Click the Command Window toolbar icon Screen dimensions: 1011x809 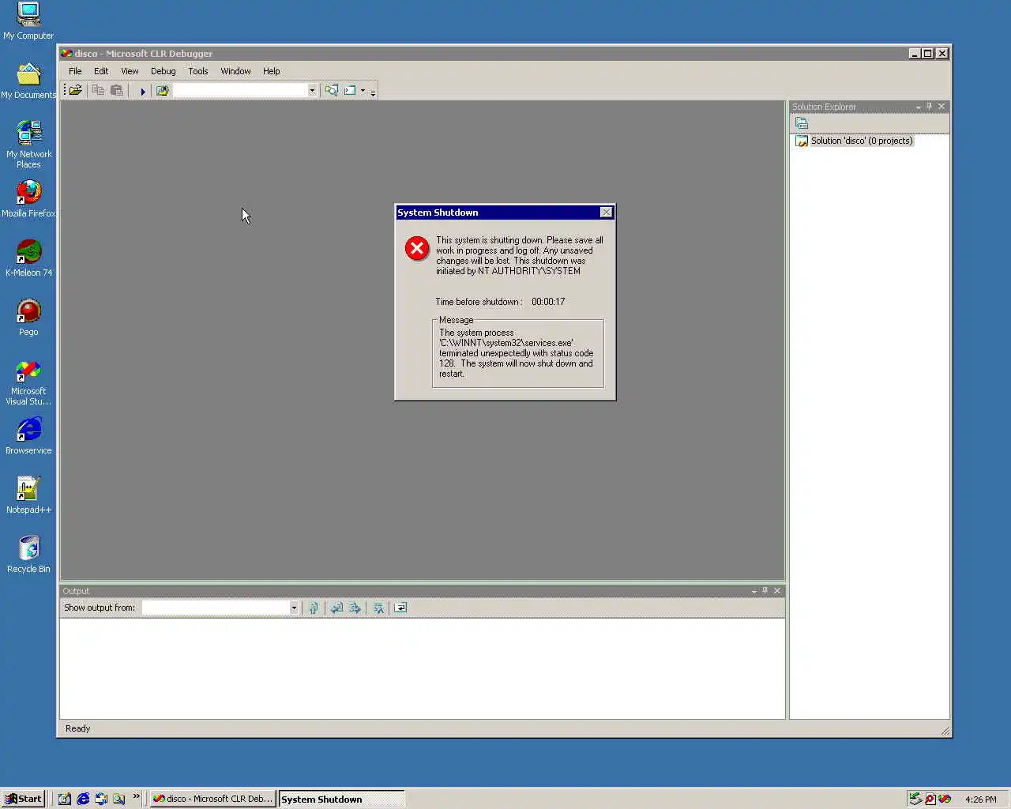click(350, 91)
